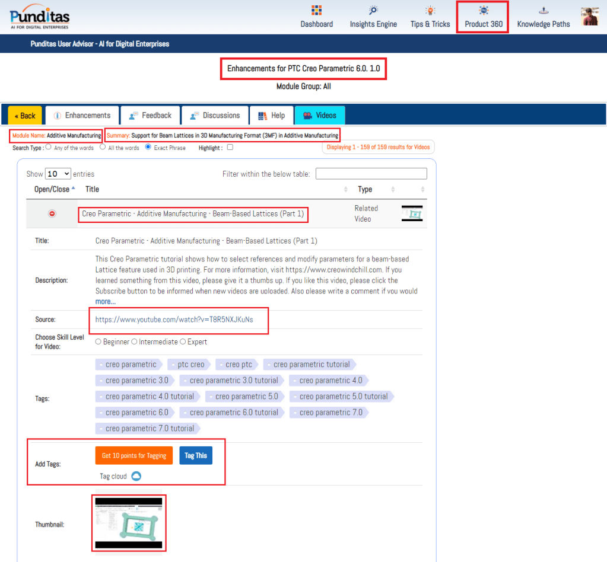Choose Beginner skill level for video
The width and height of the screenshot is (607, 562).
click(x=98, y=341)
